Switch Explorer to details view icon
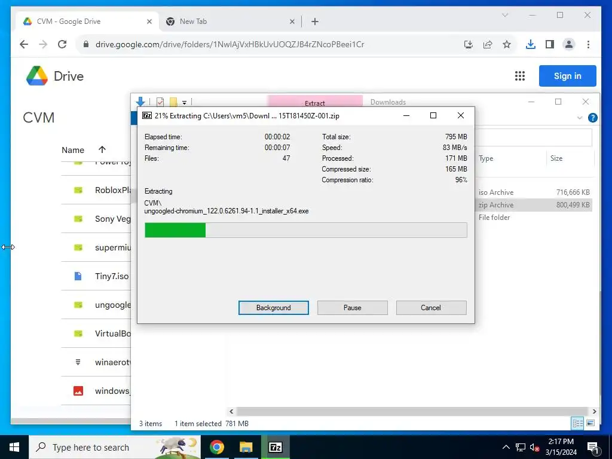Viewport: 612px width, 459px height. click(x=577, y=423)
